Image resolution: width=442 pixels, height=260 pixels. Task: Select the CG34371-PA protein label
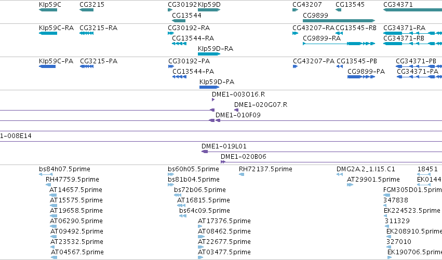418,71
